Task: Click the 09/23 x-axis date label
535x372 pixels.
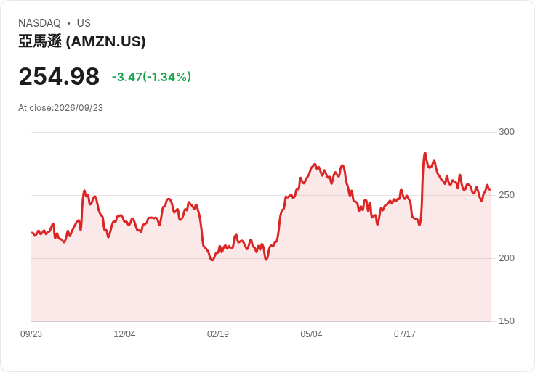Action: (x=31, y=334)
